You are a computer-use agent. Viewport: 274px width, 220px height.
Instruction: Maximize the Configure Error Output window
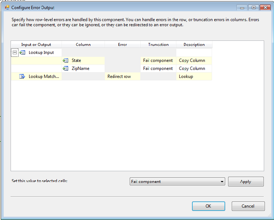click(x=254, y=8)
